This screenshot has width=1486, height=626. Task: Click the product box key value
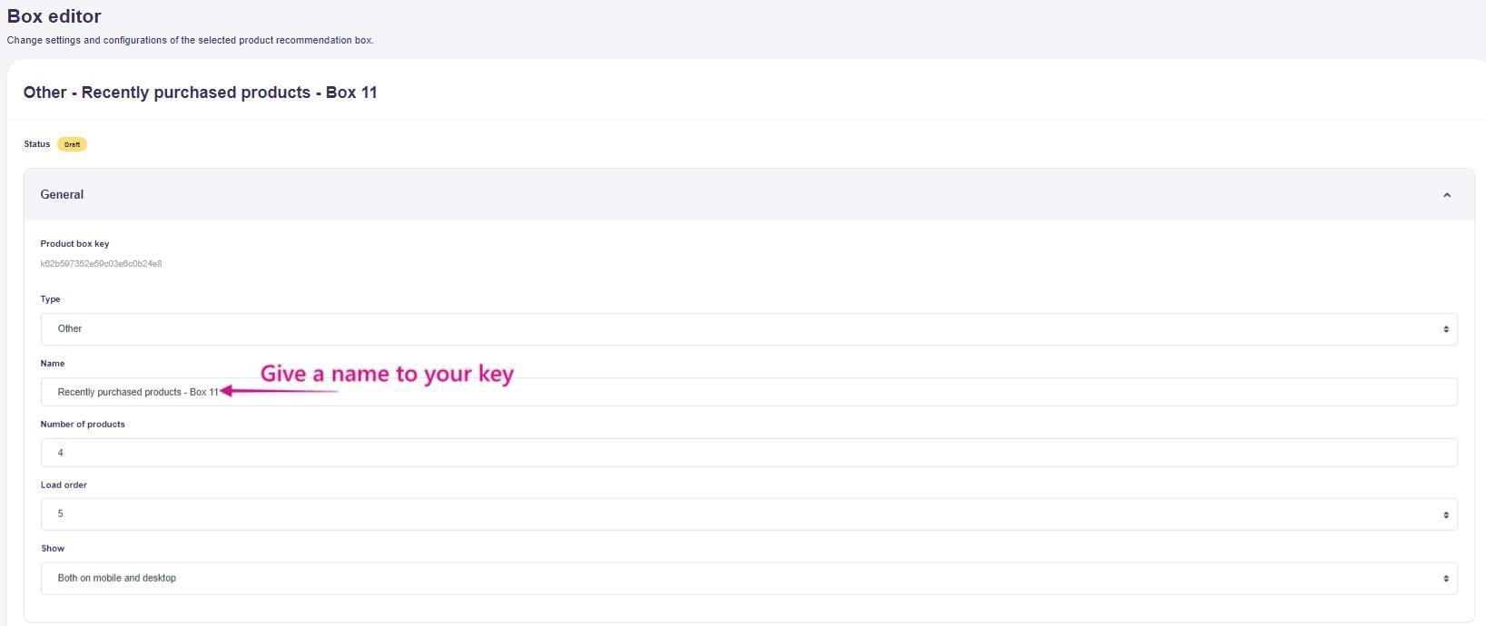(x=101, y=264)
